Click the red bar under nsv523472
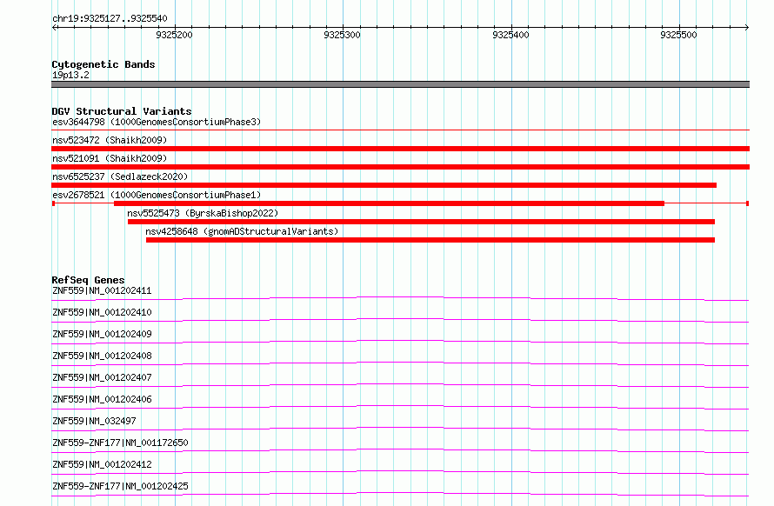This screenshot has height=506, width=774. coord(400,149)
